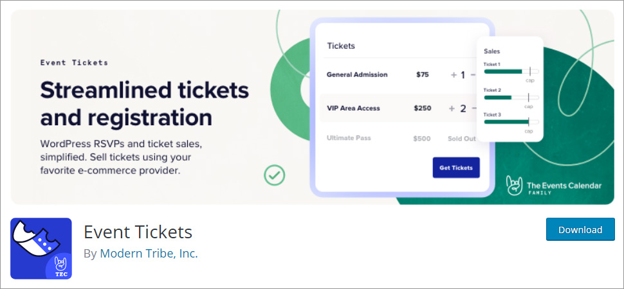Click the Ticket 3 sales progress bar
The width and height of the screenshot is (624, 289).
(x=511, y=121)
